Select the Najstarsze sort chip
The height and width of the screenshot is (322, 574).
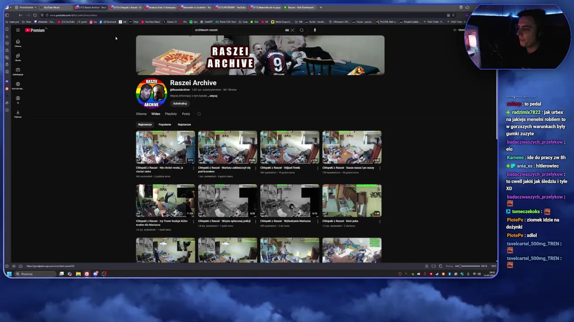pyautogui.click(x=184, y=124)
